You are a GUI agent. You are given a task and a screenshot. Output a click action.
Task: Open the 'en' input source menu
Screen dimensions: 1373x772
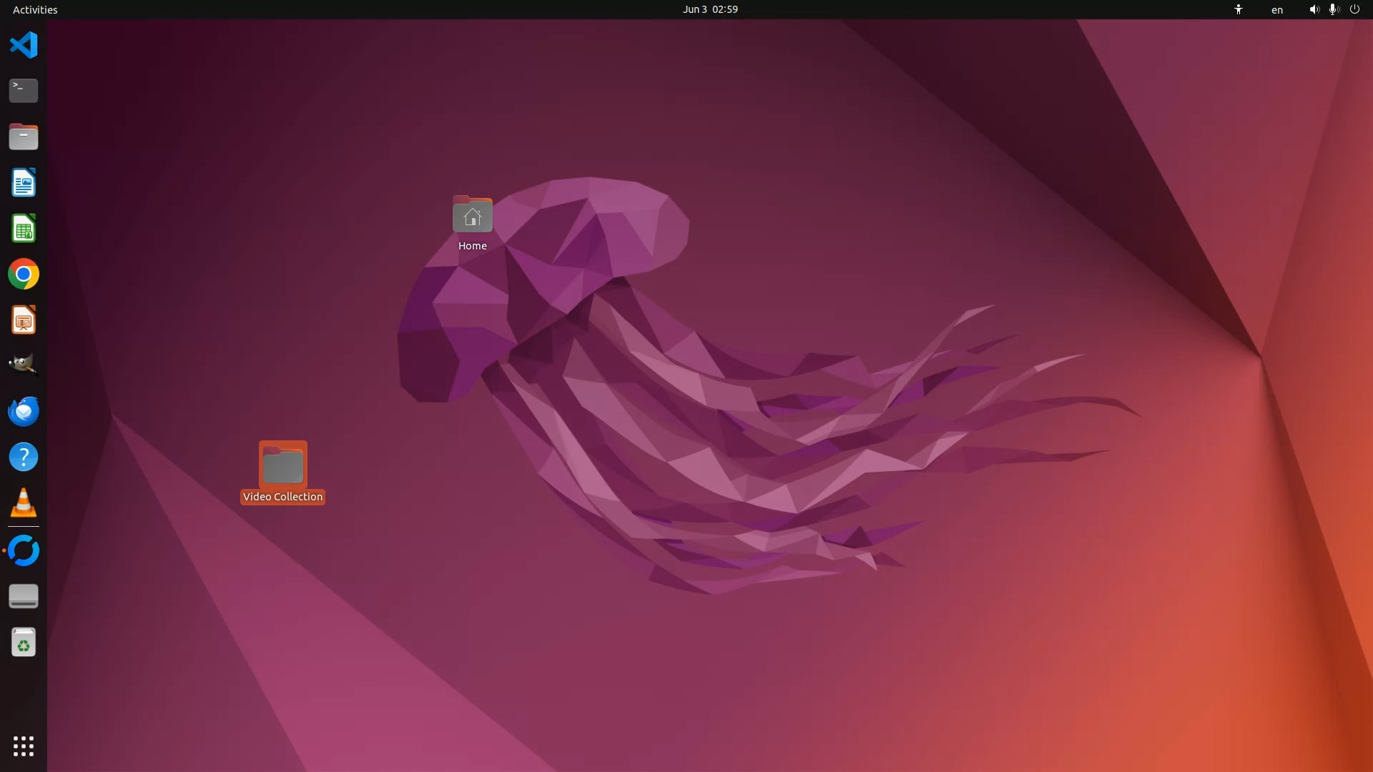[x=1276, y=10]
